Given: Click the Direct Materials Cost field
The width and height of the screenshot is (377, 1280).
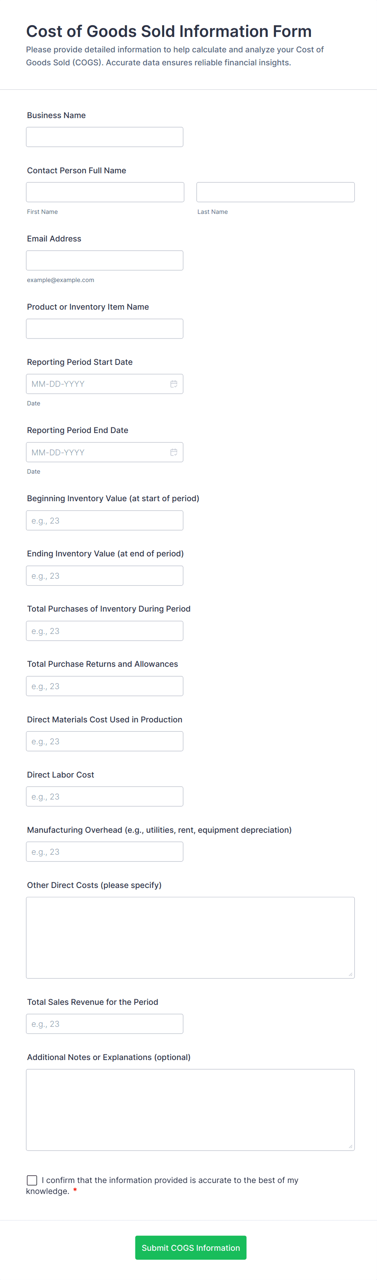Looking at the screenshot, I should 104,741.
